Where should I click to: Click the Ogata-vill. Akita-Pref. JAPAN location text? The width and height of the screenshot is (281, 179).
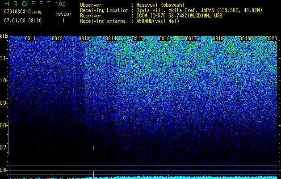(x=199, y=10)
